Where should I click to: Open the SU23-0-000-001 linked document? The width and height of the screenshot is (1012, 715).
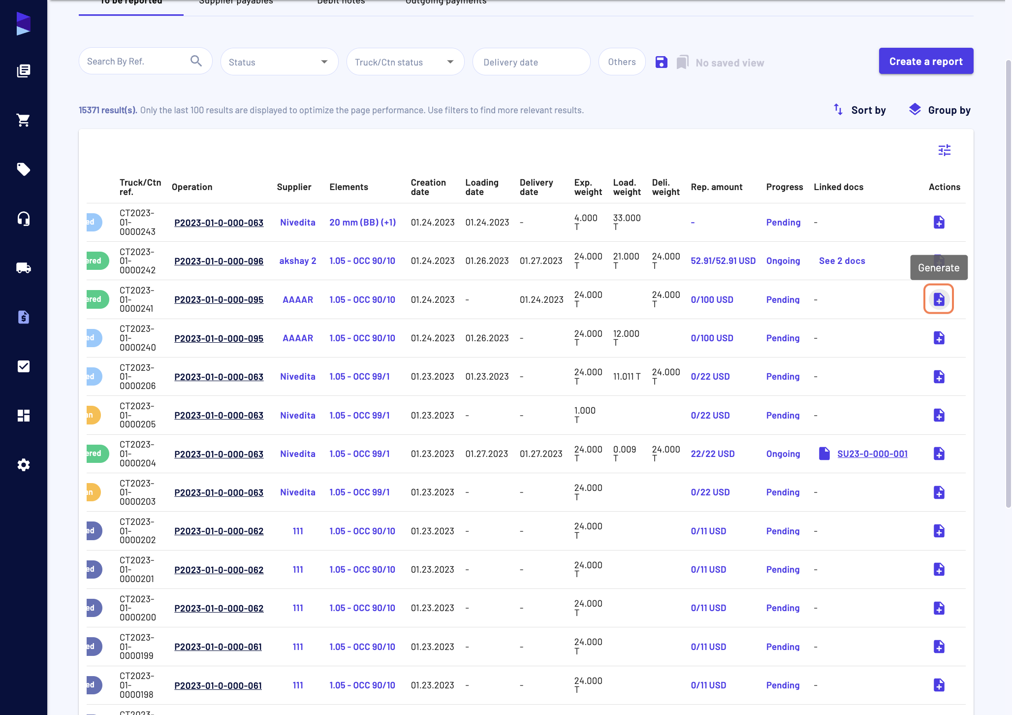click(872, 454)
